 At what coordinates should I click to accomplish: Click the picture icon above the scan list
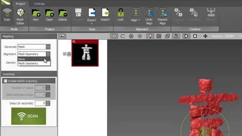62,36
